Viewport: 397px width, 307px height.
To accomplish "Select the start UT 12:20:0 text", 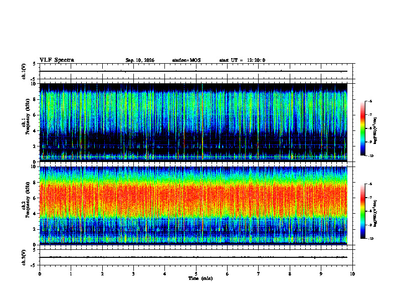I will coord(242,60).
